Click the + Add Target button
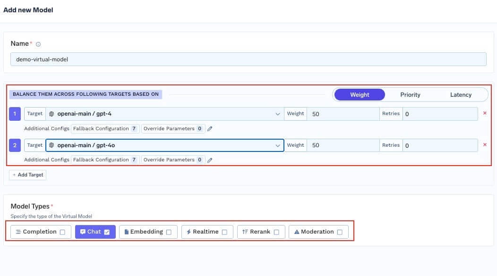497x276 pixels. pyautogui.click(x=27, y=175)
